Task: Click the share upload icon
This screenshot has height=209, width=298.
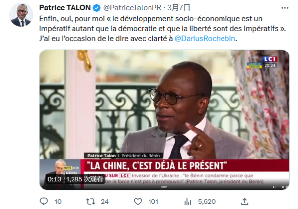Action: pos(244,201)
